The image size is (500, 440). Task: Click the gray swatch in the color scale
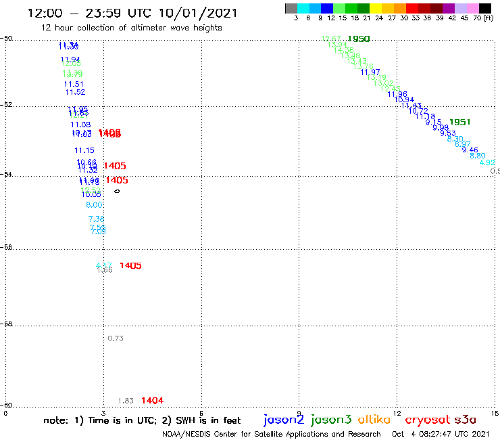coord(291,8)
